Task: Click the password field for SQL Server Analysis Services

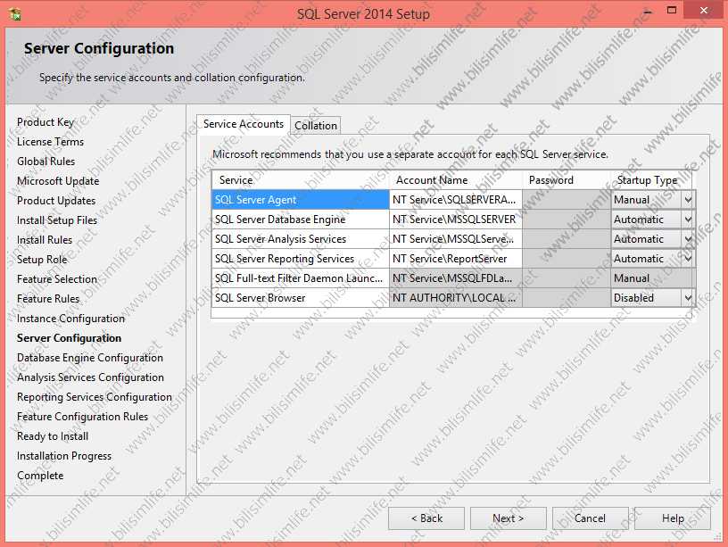Action: [x=567, y=239]
